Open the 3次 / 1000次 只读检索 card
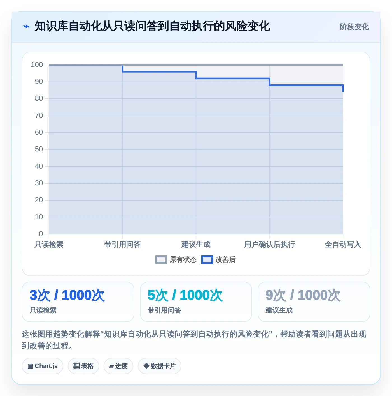This screenshot has width=392, height=396. (78, 302)
